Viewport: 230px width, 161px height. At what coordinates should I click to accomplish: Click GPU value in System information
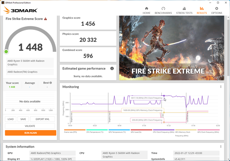click(x=53, y=153)
